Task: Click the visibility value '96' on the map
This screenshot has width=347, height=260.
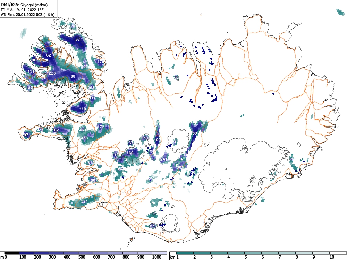Action: 34,60
